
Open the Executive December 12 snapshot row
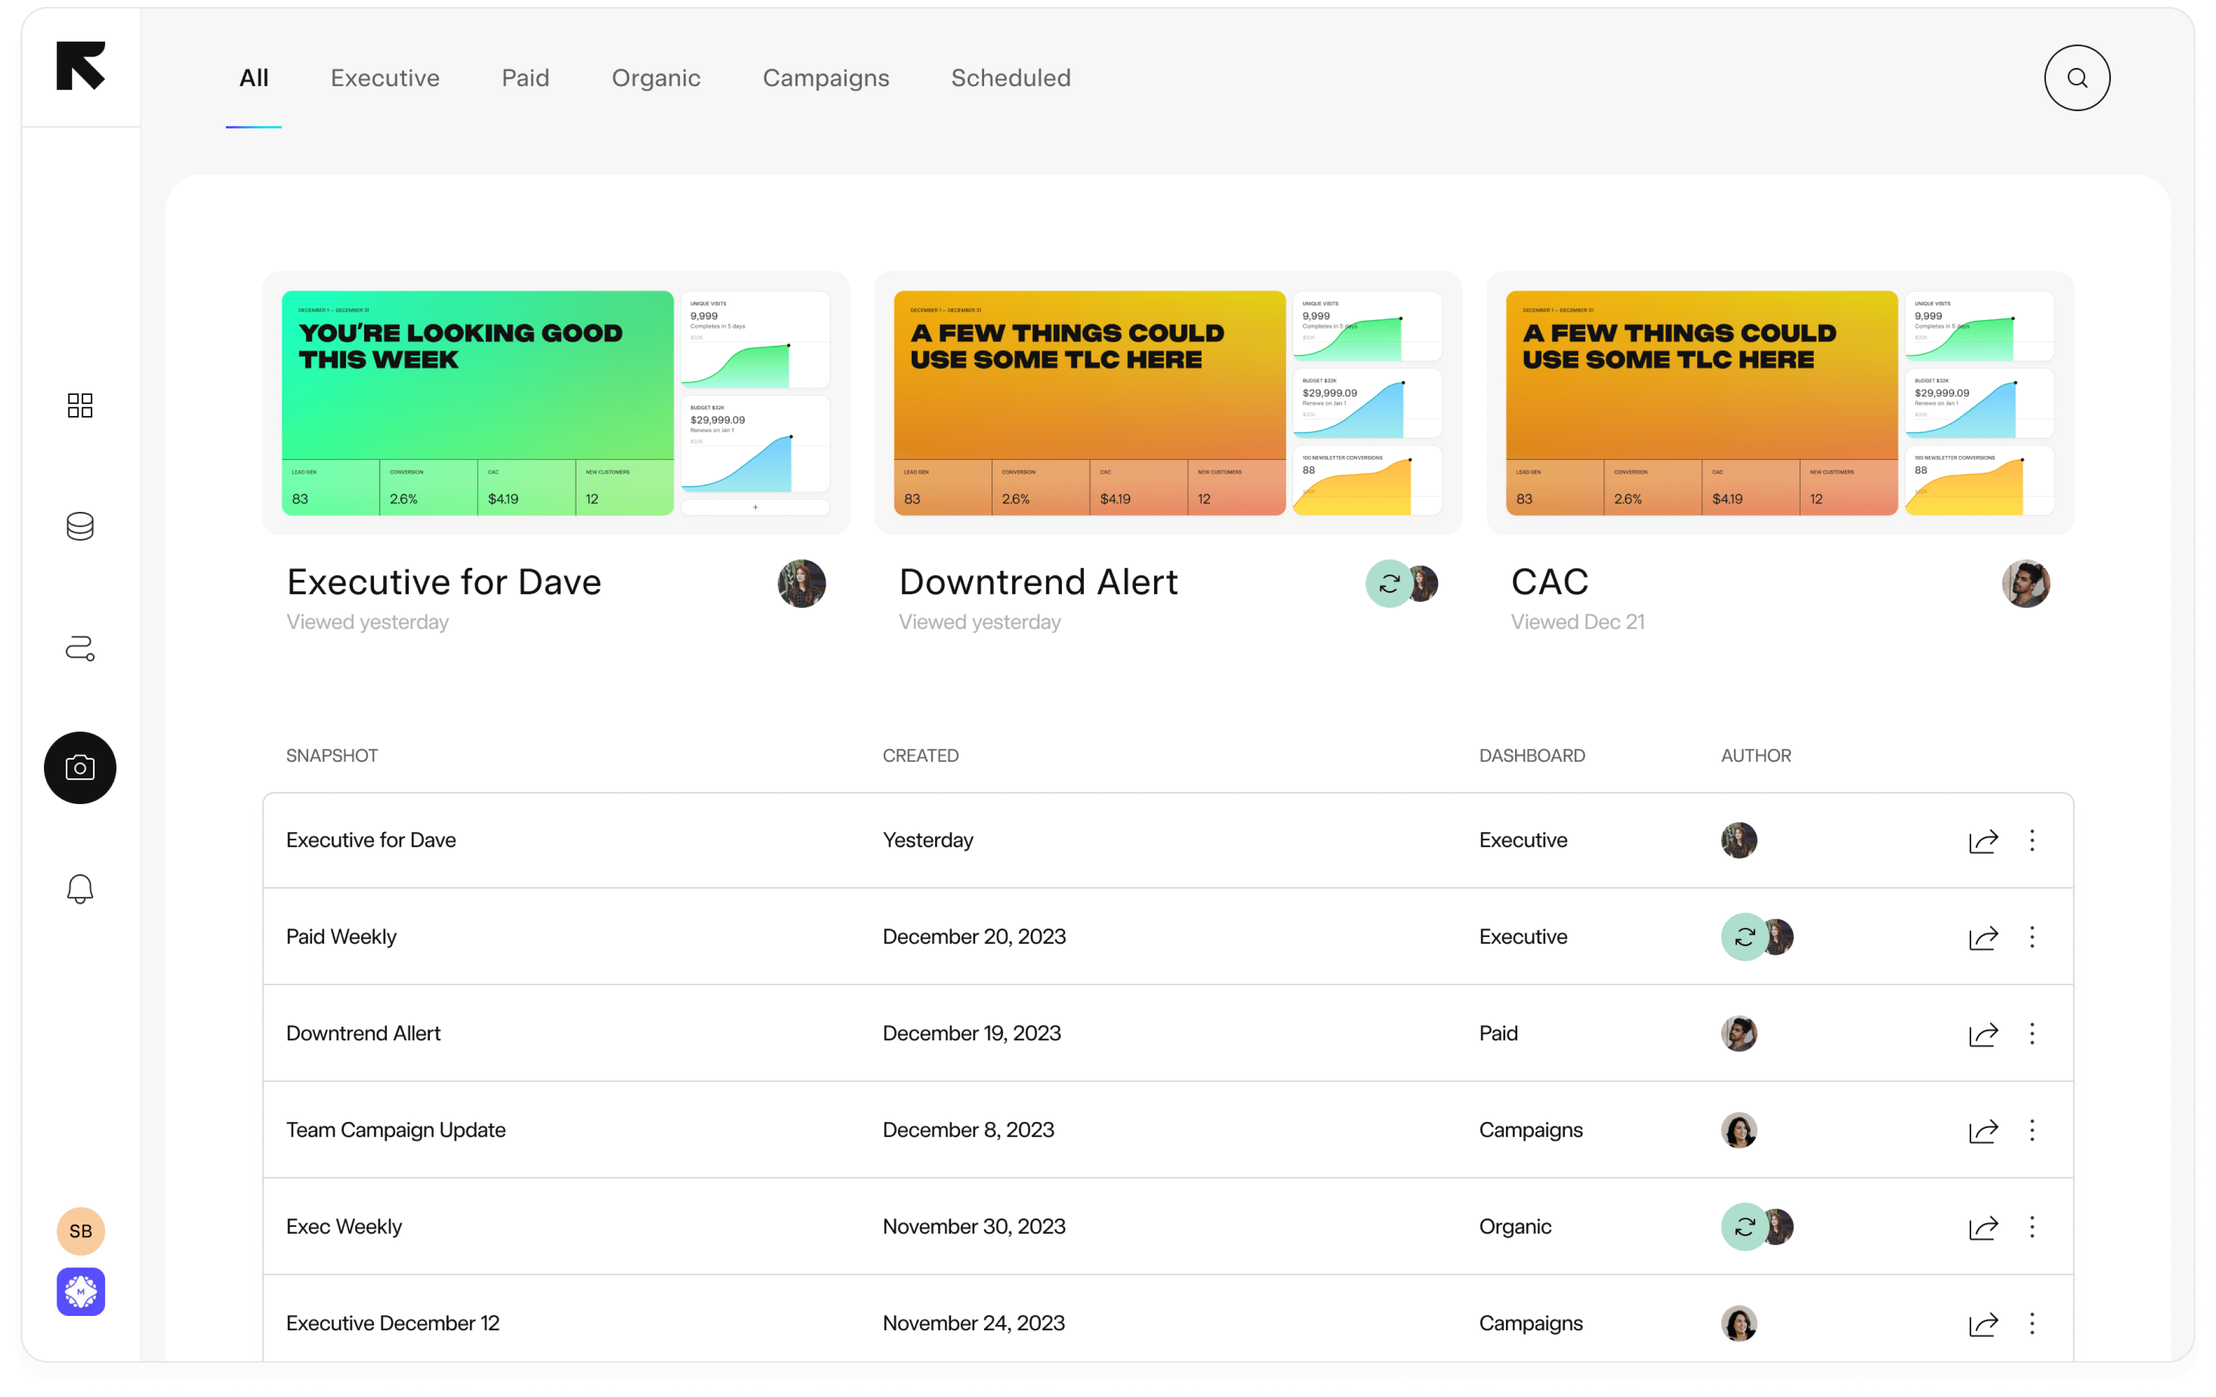coord(393,1323)
